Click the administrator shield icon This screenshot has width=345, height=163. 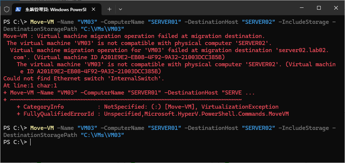tap(6, 8)
